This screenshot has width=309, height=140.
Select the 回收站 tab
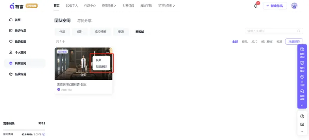coord(140,32)
